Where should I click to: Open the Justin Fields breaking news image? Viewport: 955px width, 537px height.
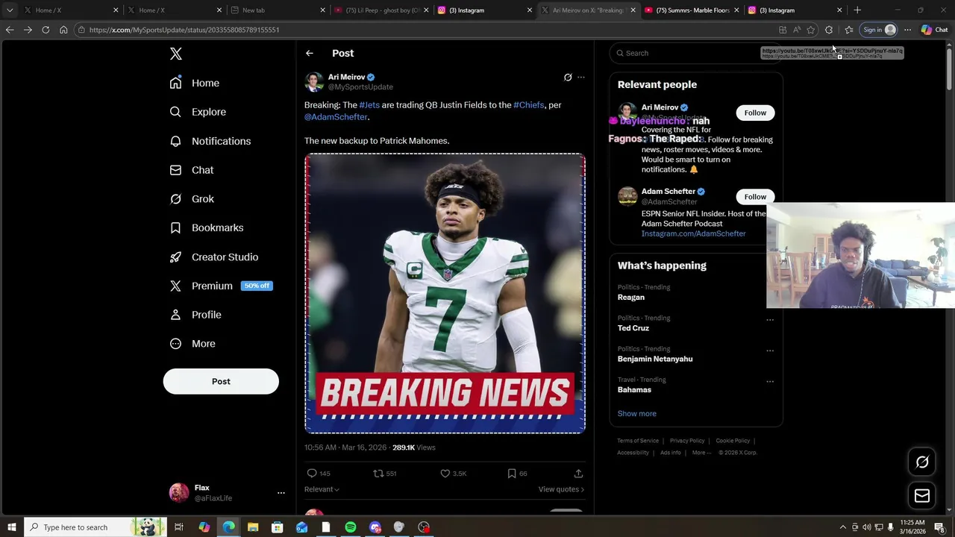445,293
